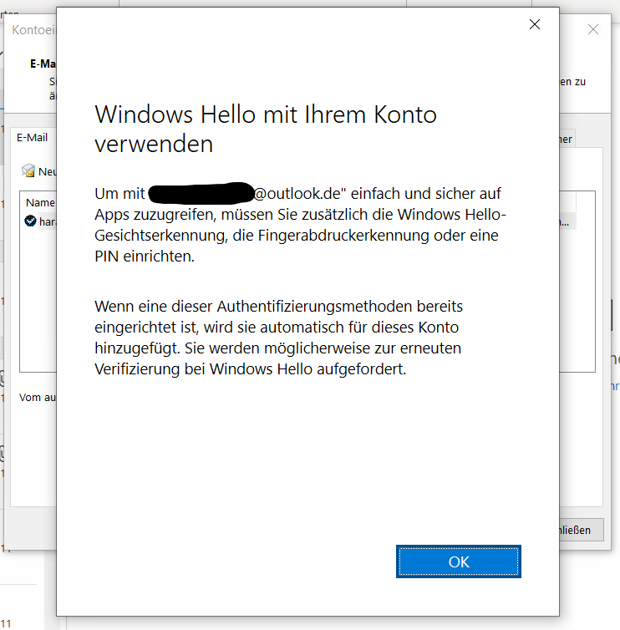Click the E-Mail-Konten bold heading behind dialog

tap(43, 64)
